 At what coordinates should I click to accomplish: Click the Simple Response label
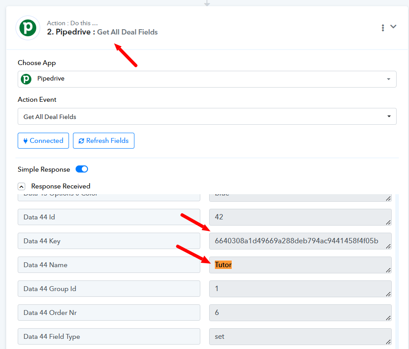tap(44, 169)
